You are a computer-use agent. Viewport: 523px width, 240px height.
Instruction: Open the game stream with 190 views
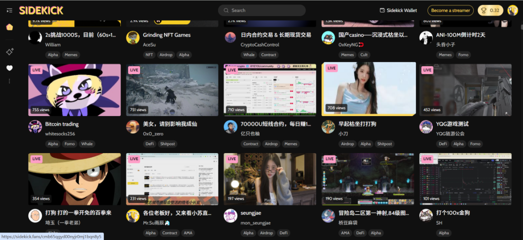coord(368,179)
